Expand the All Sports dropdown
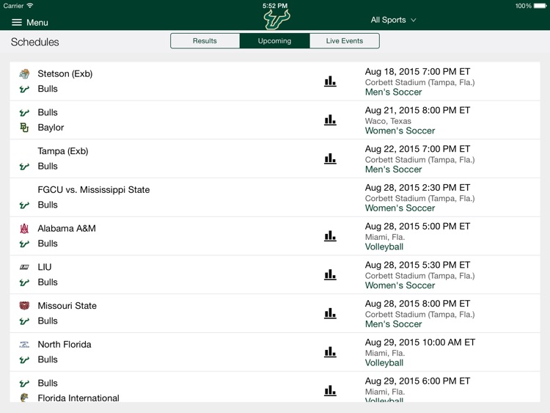Image resolution: width=550 pixels, height=413 pixels. click(393, 20)
